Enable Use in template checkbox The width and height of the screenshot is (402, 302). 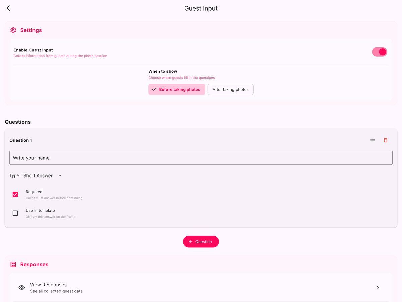(15, 213)
